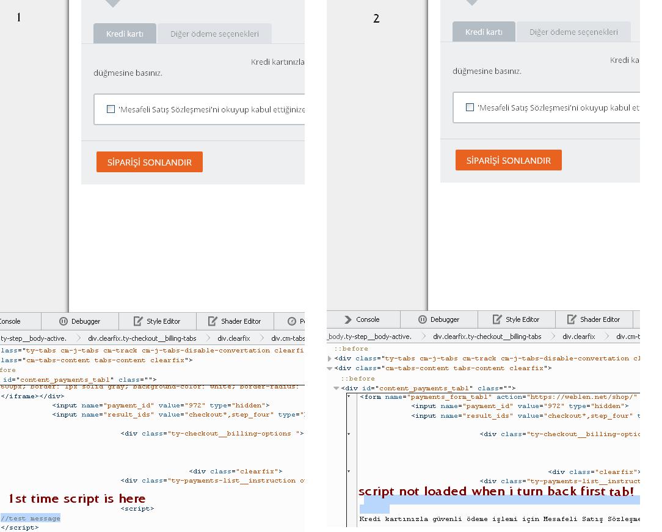Switch to Diğer ödeme seçenekleri tab in screenshot 1
Viewport: 662px width, 532px height.
[x=214, y=34]
